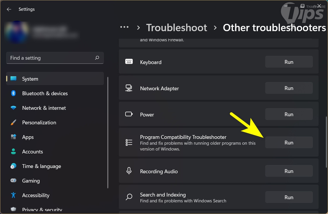Open Privacy & security section
This screenshot has width=328, height=214.
(42, 210)
